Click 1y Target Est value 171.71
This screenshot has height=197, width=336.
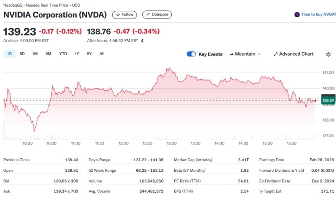pos(327,191)
